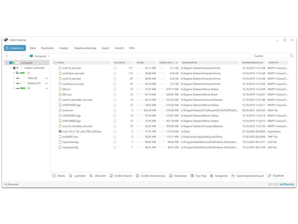Switch to the Dateitypen tab
This screenshot has height=224, width=298.
[178, 176]
